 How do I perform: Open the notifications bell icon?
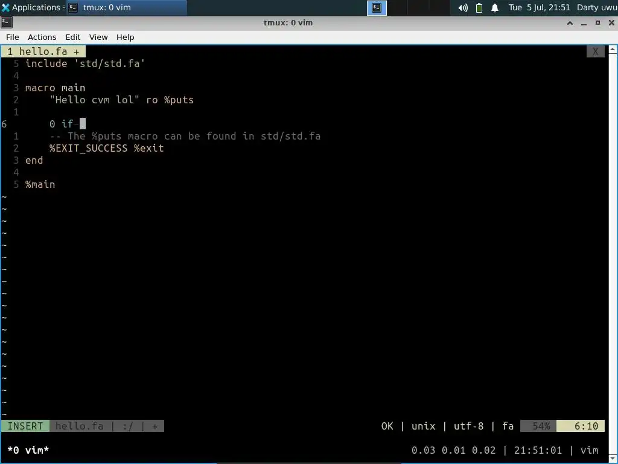[x=495, y=8]
